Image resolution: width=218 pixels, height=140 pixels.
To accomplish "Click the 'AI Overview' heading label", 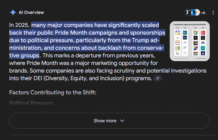I will point(31,12).
